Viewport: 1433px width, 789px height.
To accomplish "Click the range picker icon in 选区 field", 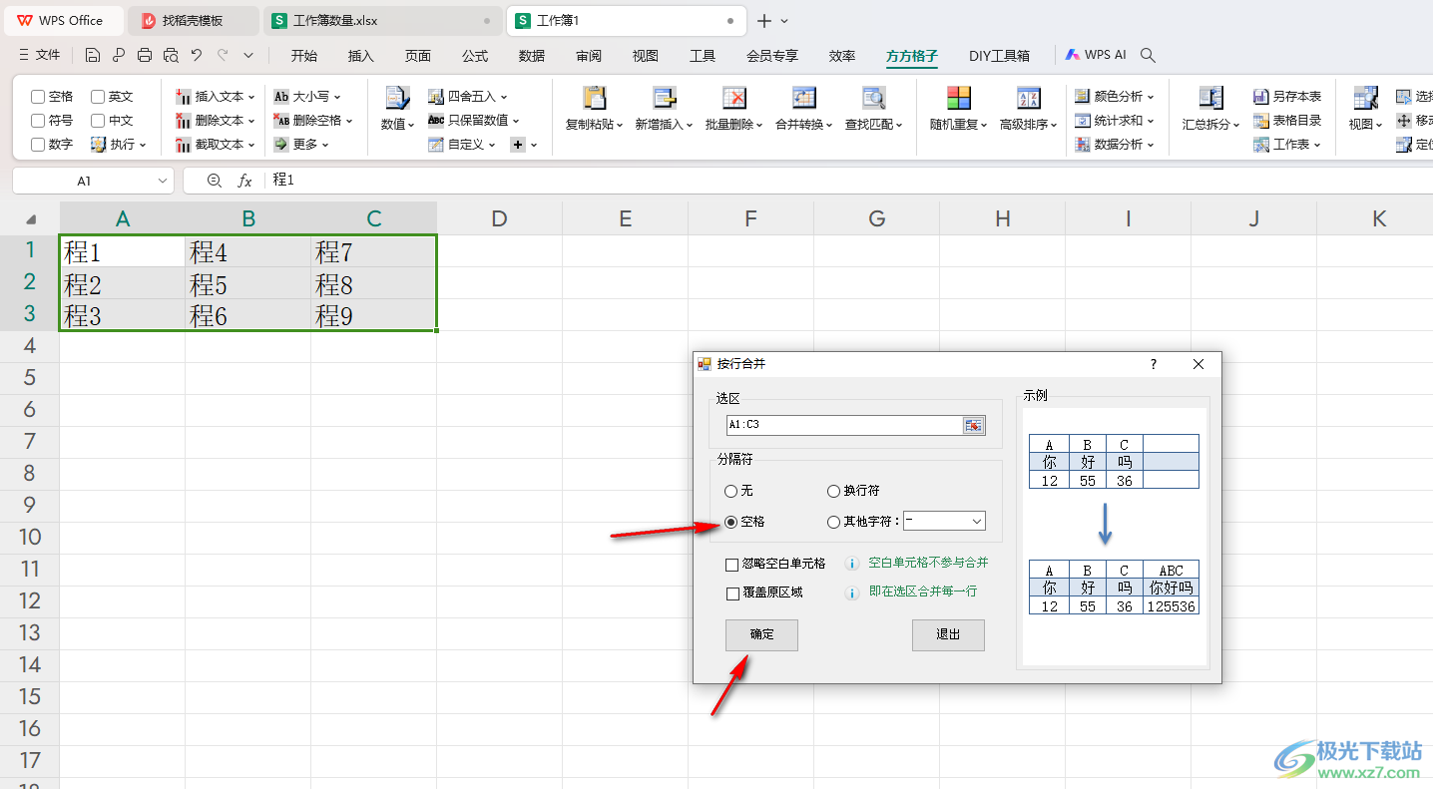I will click(973, 426).
